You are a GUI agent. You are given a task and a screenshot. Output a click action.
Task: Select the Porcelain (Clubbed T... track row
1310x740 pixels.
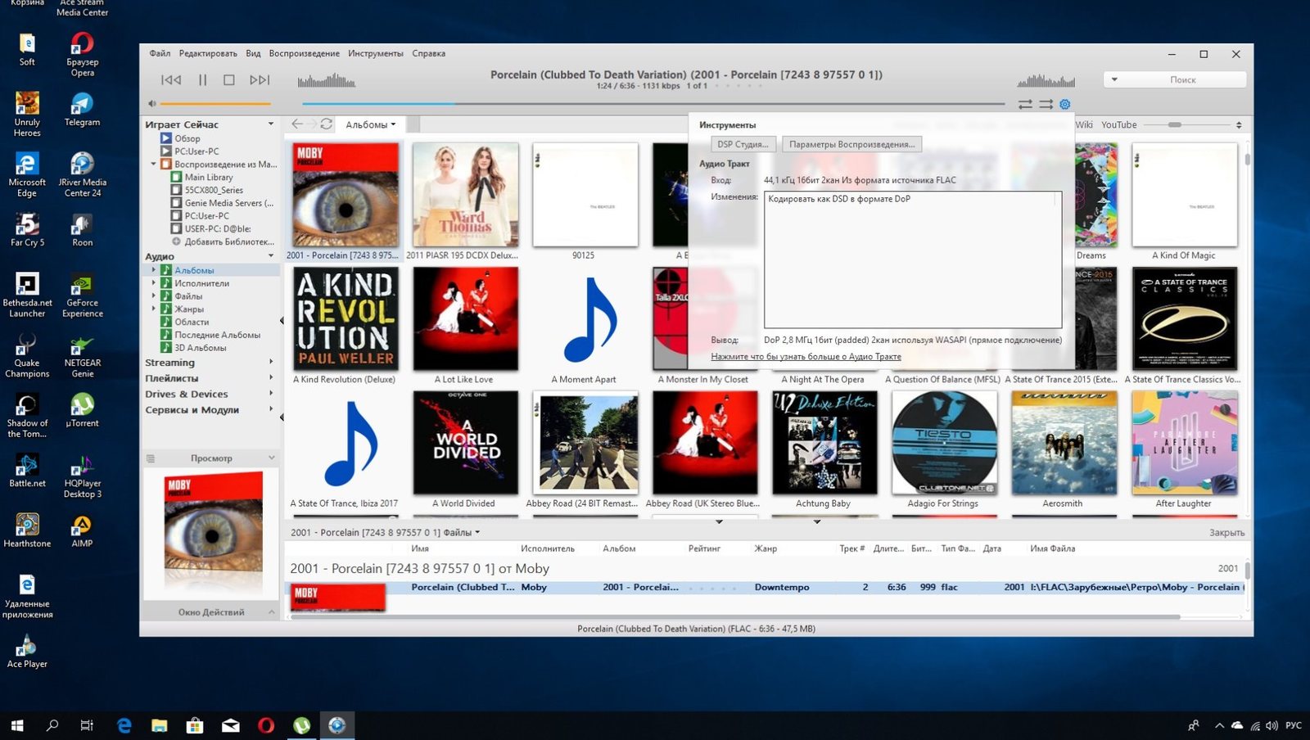click(766, 587)
